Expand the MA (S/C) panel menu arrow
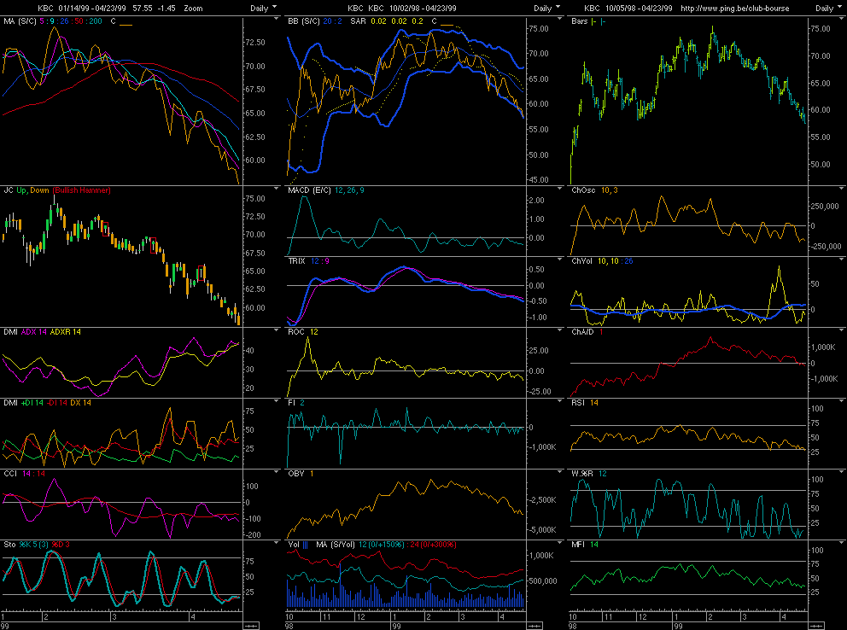 (x=277, y=19)
